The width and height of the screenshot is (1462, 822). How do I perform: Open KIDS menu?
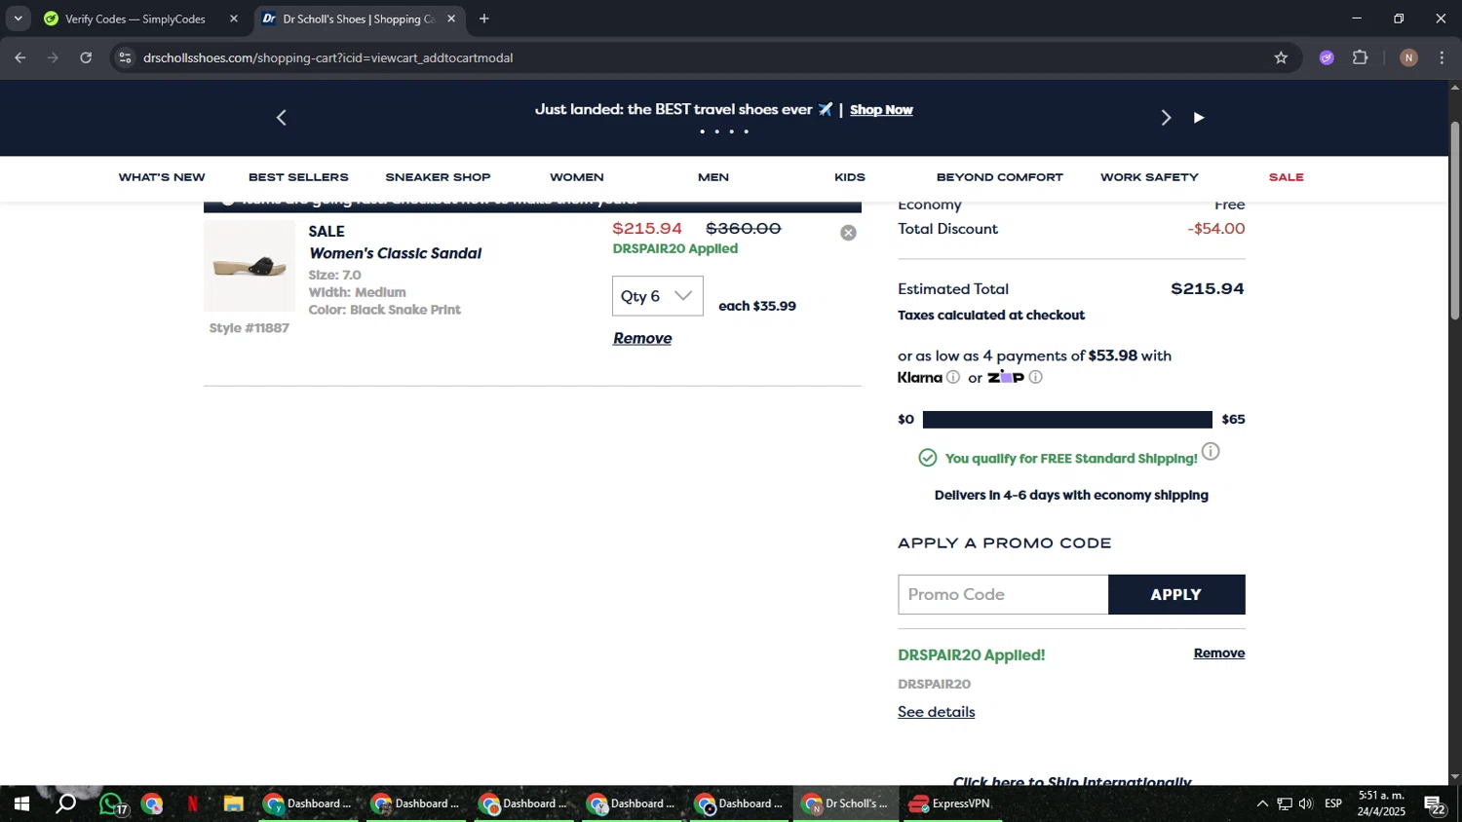tap(850, 177)
